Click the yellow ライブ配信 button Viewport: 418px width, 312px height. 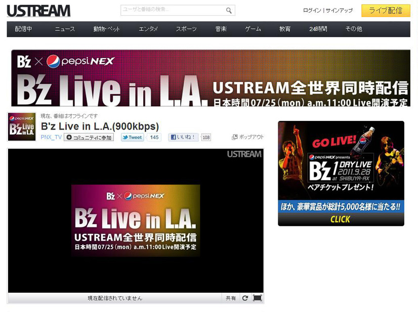coord(386,11)
